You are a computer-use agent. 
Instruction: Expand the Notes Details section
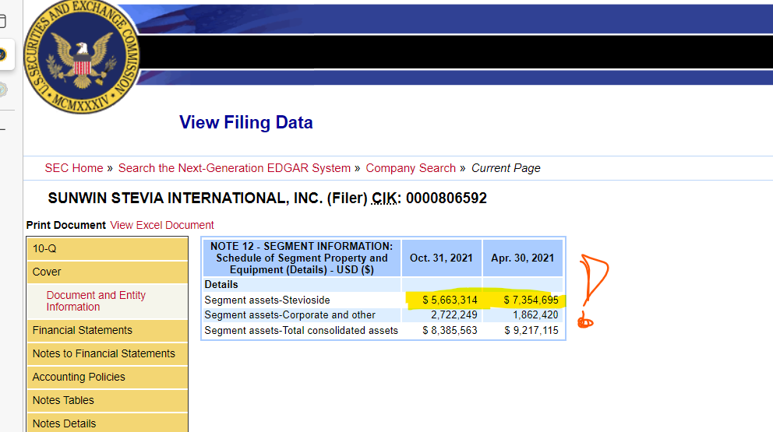point(108,423)
